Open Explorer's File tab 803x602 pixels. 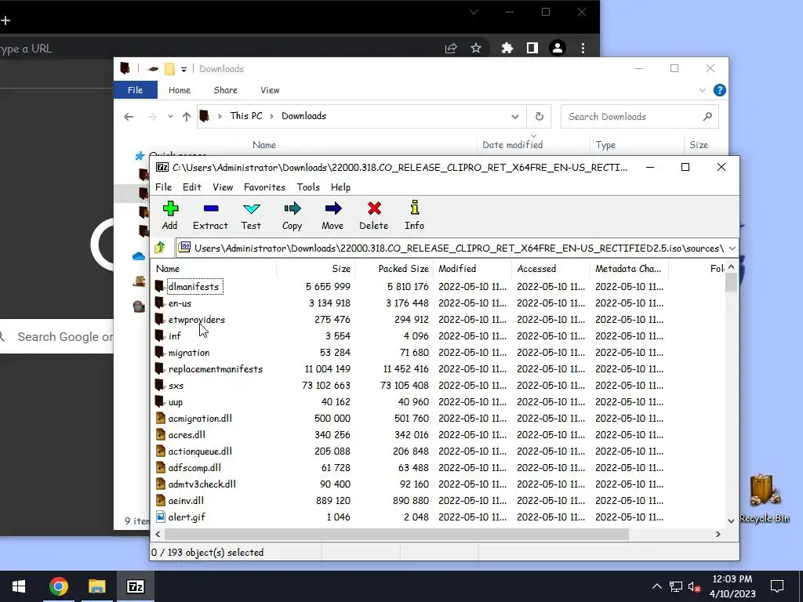135,90
